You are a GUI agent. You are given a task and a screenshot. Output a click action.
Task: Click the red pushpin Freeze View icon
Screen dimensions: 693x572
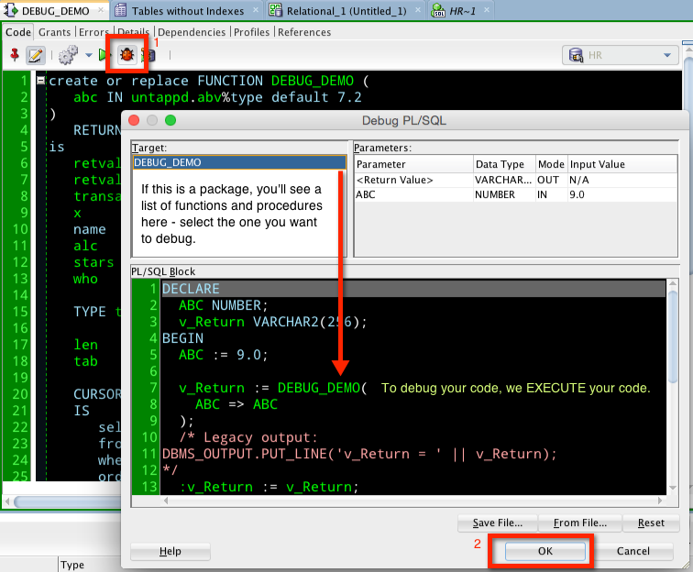pos(15,55)
